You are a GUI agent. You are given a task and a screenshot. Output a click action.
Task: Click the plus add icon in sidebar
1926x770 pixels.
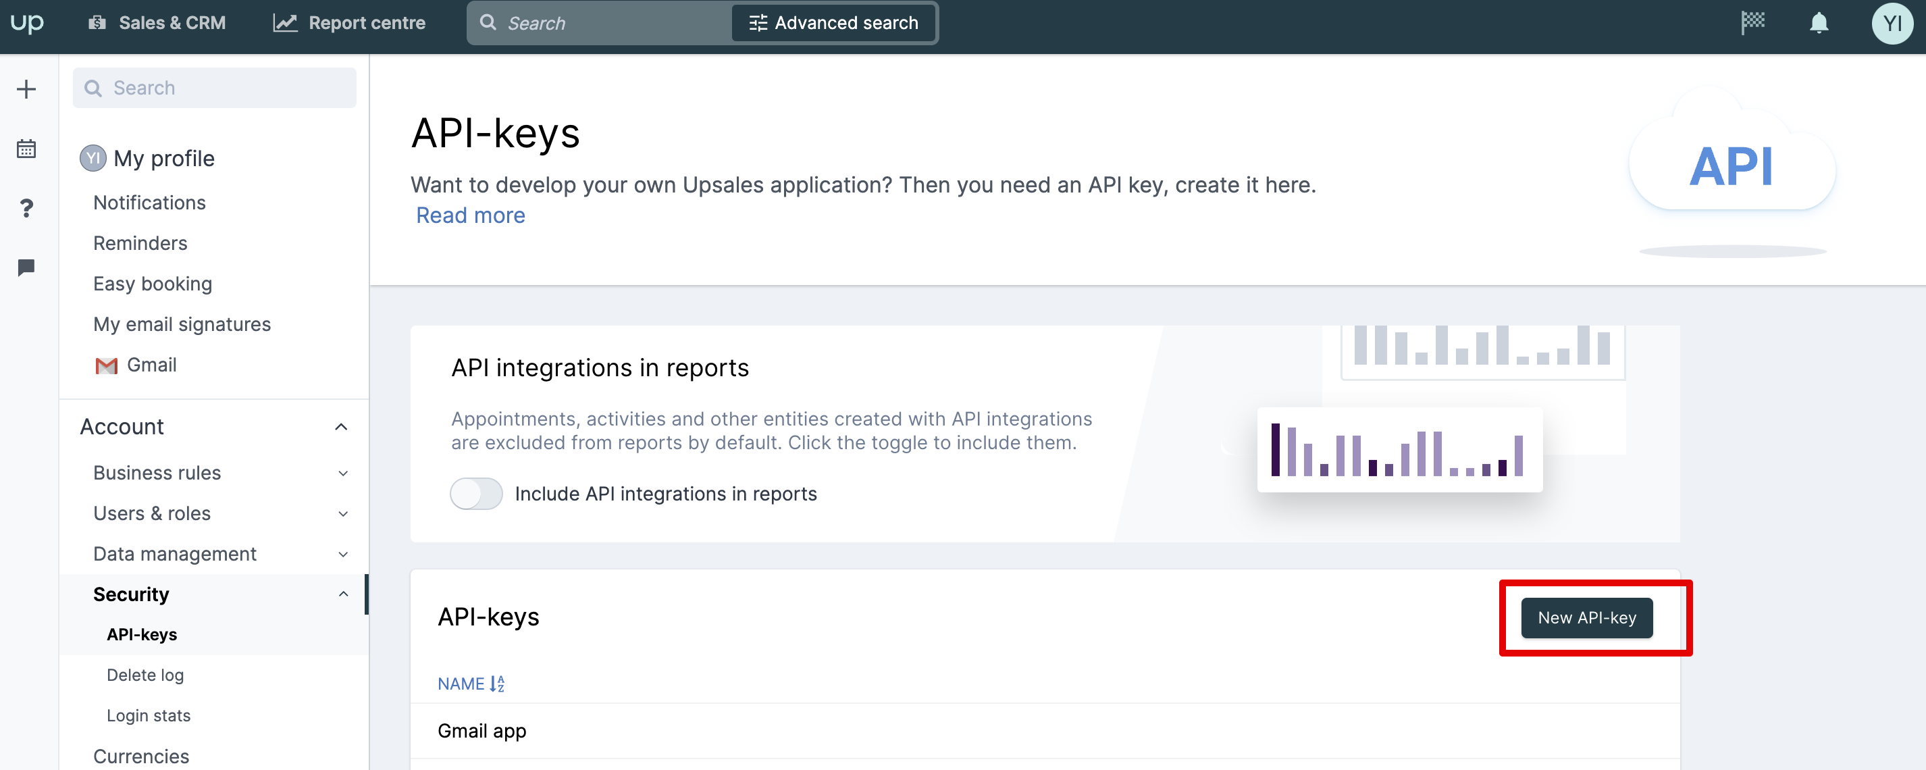click(x=26, y=89)
